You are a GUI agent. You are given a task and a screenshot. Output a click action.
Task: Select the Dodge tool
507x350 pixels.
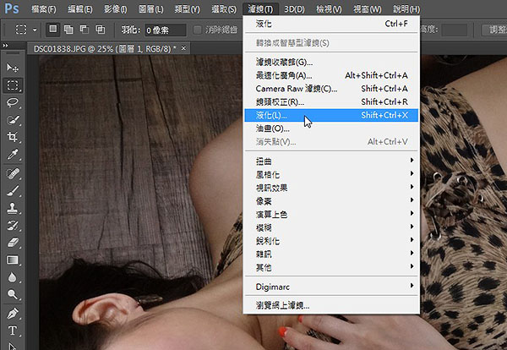pos(13,294)
